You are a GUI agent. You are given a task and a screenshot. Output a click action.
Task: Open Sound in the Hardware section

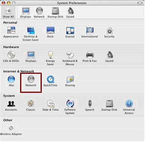click(x=109, y=57)
